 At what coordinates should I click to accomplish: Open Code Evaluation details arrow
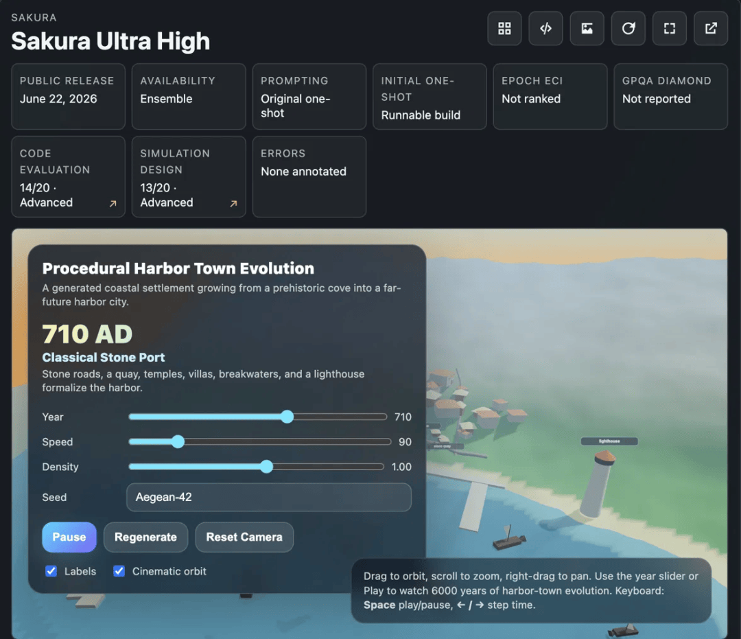click(113, 204)
